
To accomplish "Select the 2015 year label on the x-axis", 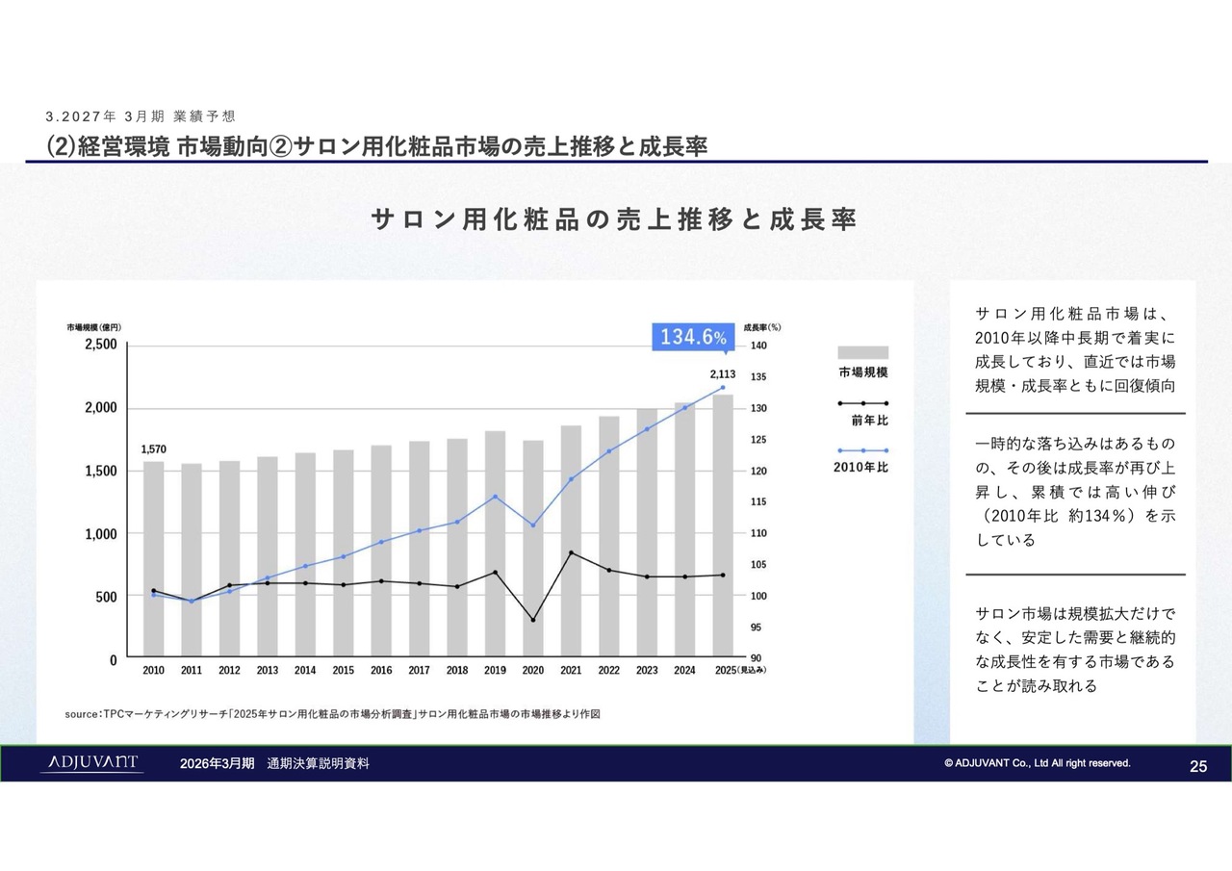I will pyautogui.click(x=343, y=670).
